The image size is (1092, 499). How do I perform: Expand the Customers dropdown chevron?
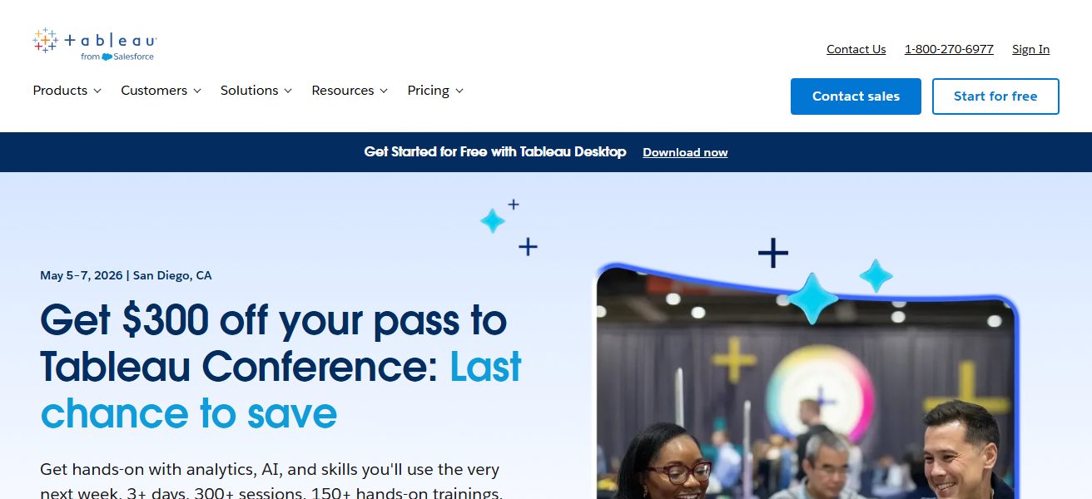pos(197,91)
